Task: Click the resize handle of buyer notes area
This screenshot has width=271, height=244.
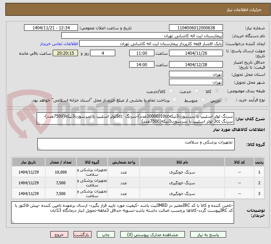Action: 13,222
